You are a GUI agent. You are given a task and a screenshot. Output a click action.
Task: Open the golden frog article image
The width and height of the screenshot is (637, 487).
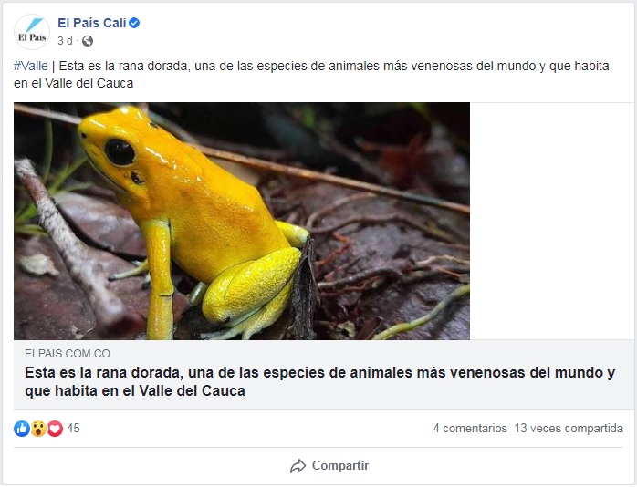point(242,222)
